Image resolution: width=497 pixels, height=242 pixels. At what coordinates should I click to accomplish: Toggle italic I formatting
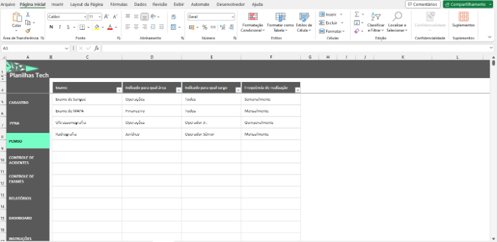click(60, 27)
